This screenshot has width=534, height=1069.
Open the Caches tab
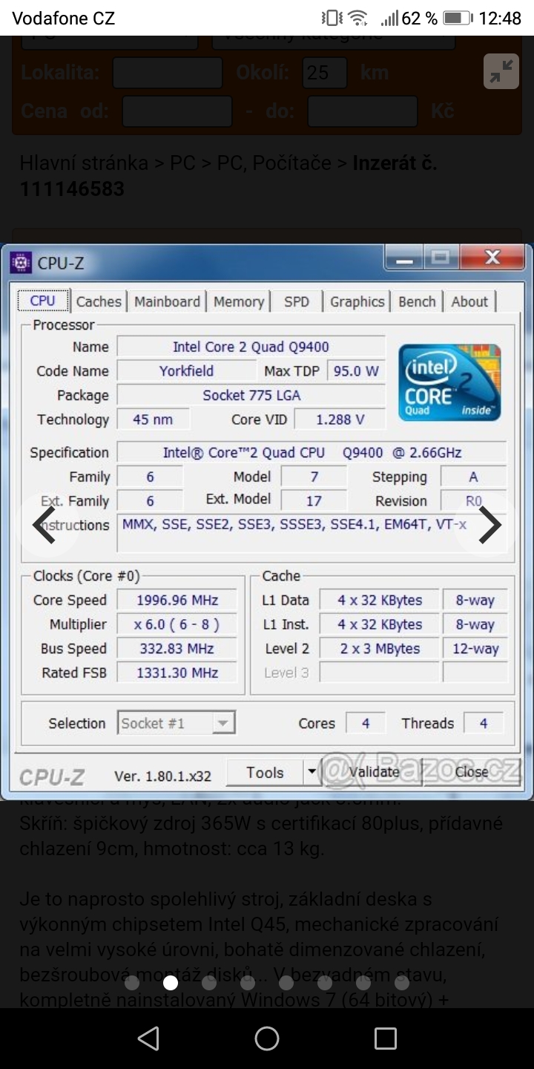coord(99,301)
